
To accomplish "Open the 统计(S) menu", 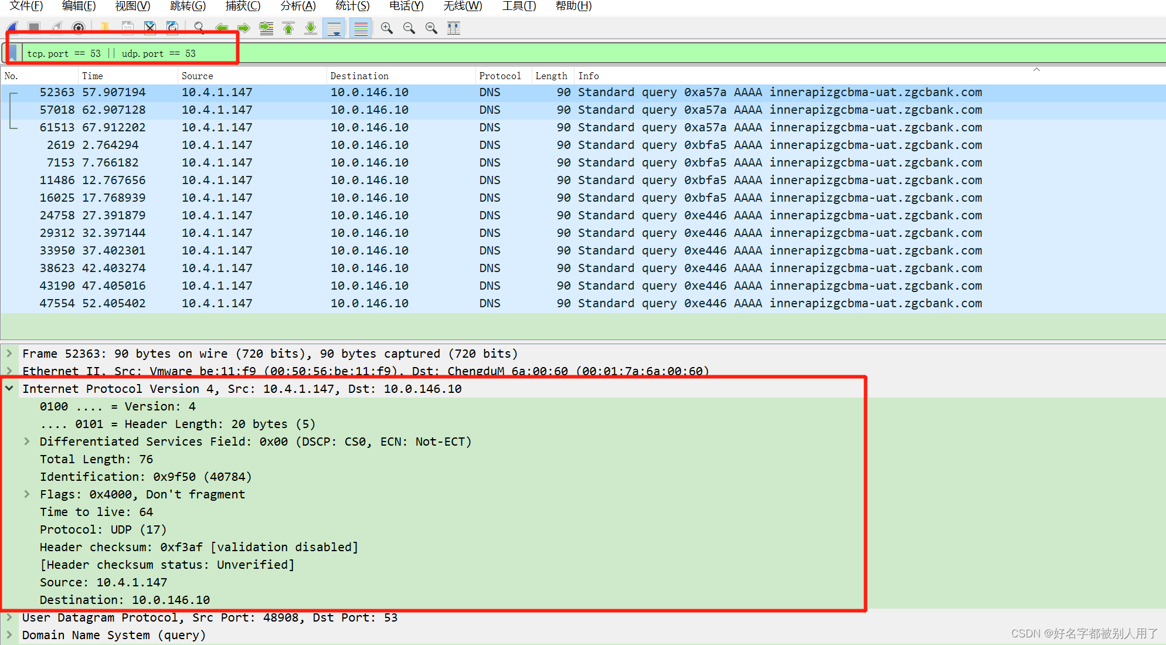I will click(352, 6).
